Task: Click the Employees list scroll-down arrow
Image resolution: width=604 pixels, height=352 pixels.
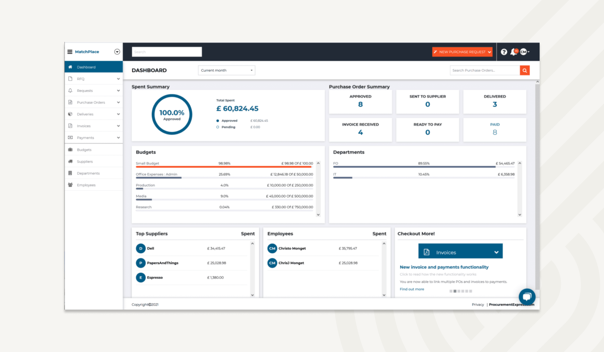Action: [x=384, y=295]
